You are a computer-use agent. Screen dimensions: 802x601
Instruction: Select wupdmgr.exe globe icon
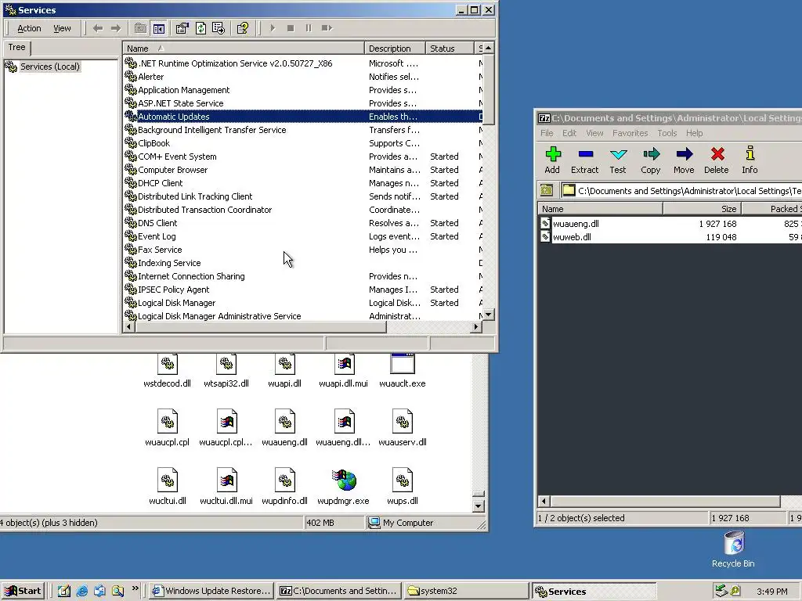(343, 487)
